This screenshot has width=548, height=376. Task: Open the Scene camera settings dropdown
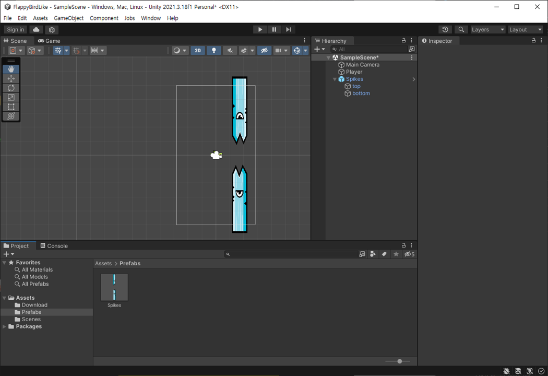coord(281,50)
